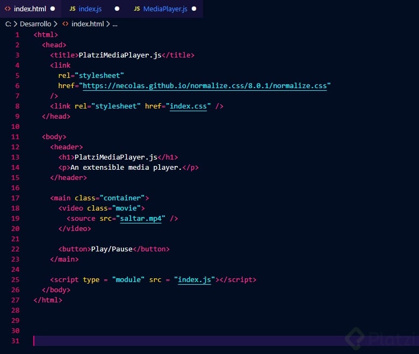Screen dimensions: 419x354
Task: Click class value "container" on main tag
Action: pos(122,198)
